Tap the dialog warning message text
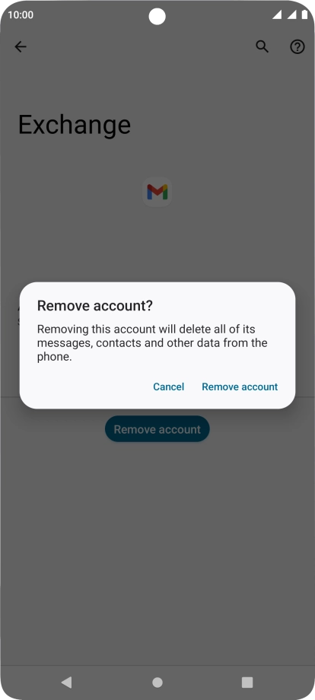Screen dimensions: 315x700 (x=152, y=343)
